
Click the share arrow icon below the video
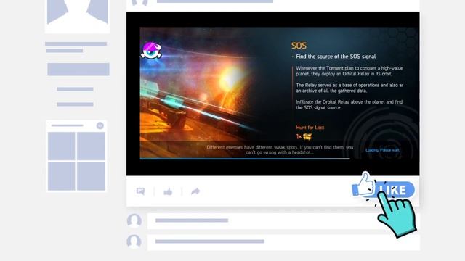coord(195,191)
